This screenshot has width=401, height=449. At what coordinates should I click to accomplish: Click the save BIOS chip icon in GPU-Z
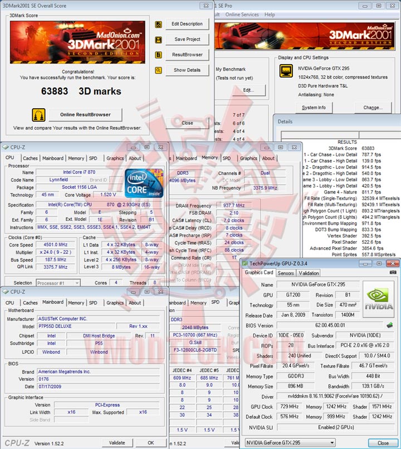(x=389, y=325)
